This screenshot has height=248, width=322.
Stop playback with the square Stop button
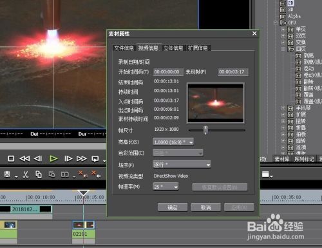pos(11,158)
